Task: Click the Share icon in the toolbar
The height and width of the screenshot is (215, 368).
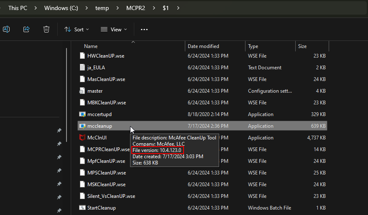Action: [26, 29]
